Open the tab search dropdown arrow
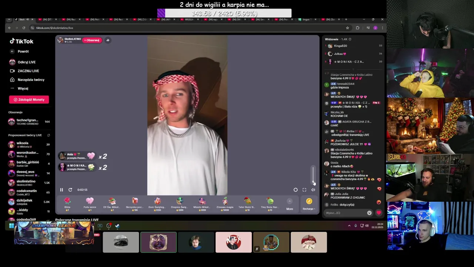 10,19
